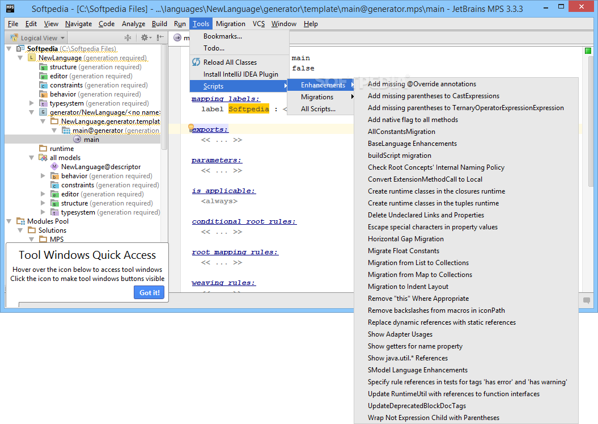
Task: Click the behavior model icon under NewLanguage
Action: click(44, 94)
